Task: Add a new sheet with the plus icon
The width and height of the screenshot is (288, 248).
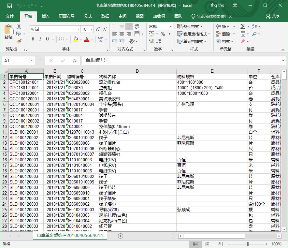Action: (121, 236)
